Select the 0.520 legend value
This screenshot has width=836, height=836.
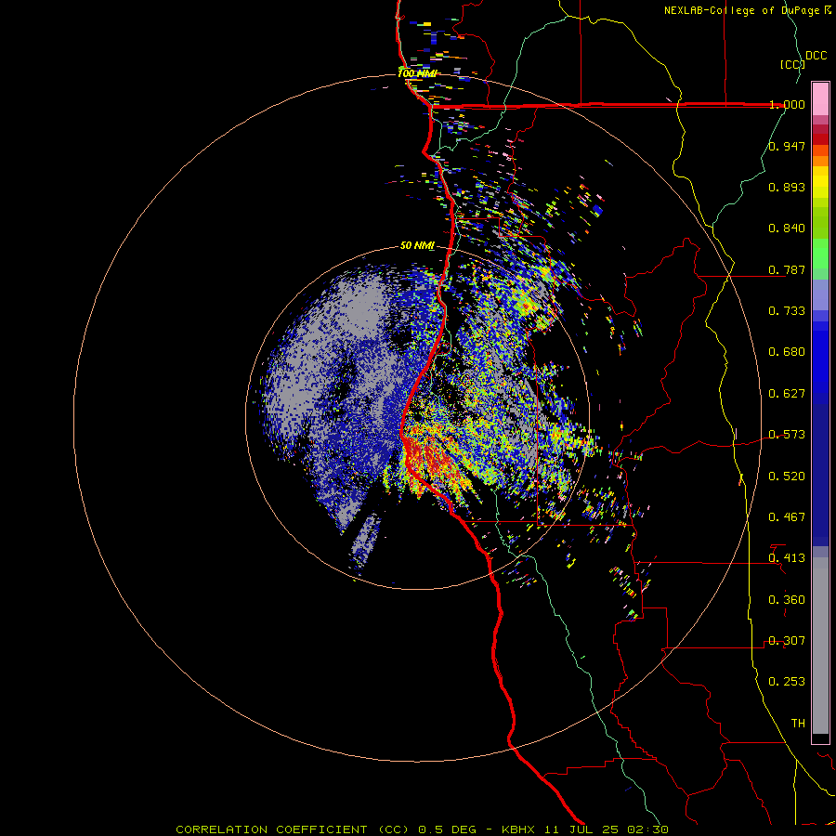[787, 477]
